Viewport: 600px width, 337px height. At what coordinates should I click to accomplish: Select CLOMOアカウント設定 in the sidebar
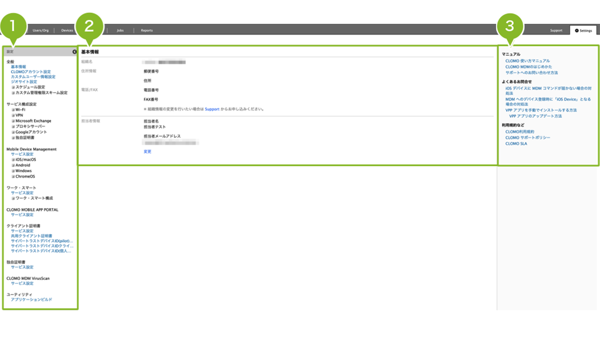coord(31,72)
